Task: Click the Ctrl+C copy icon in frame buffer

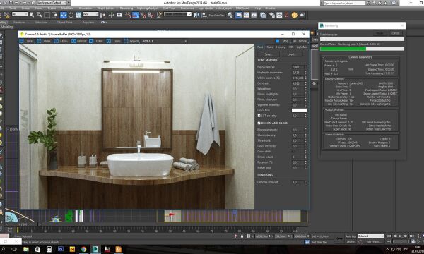Action: click(x=61, y=41)
